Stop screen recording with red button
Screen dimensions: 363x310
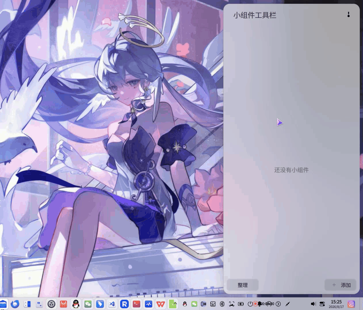coord(255,304)
